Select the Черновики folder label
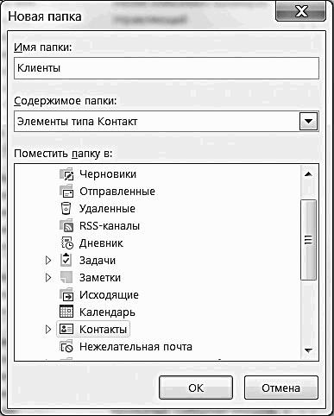 [108, 174]
